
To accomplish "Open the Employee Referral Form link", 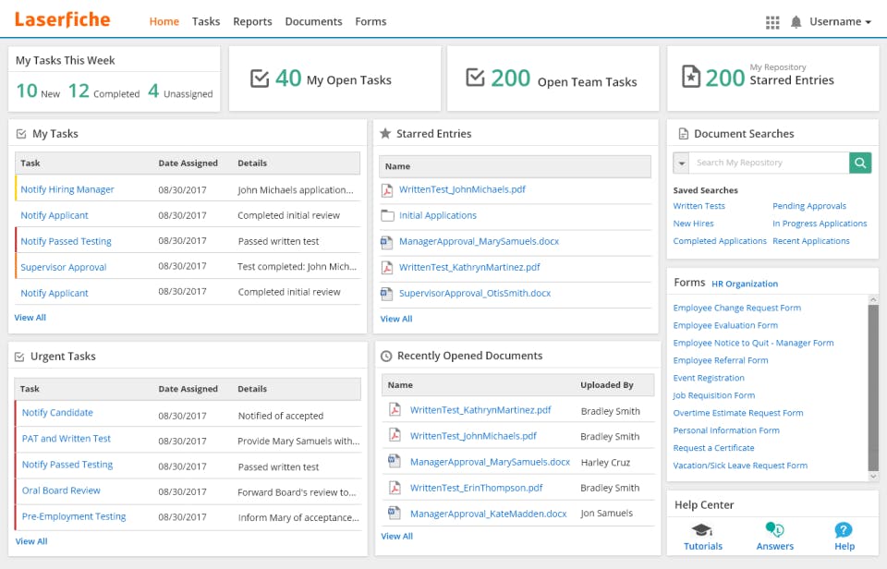I will click(721, 360).
